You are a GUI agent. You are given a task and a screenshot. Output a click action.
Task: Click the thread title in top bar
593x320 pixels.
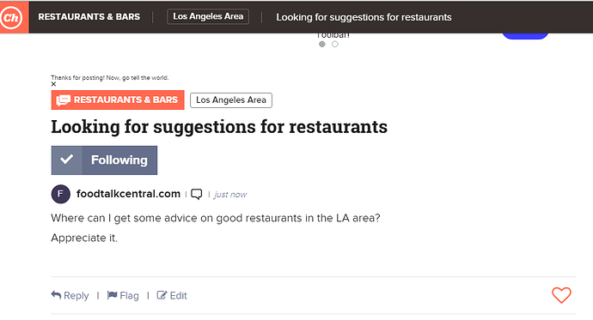coord(364,17)
